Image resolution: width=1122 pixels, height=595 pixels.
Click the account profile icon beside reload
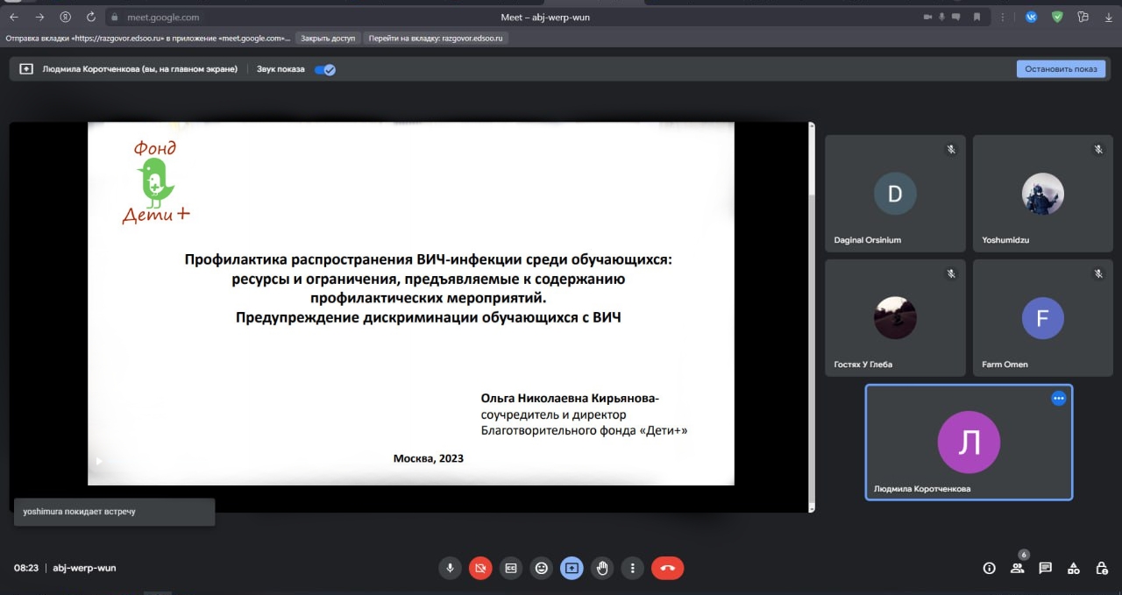point(66,17)
